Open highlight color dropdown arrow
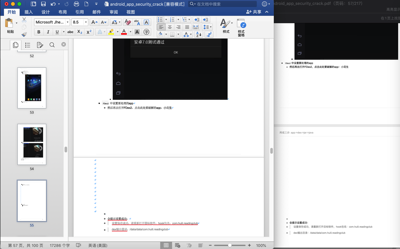 click(117, 32)
